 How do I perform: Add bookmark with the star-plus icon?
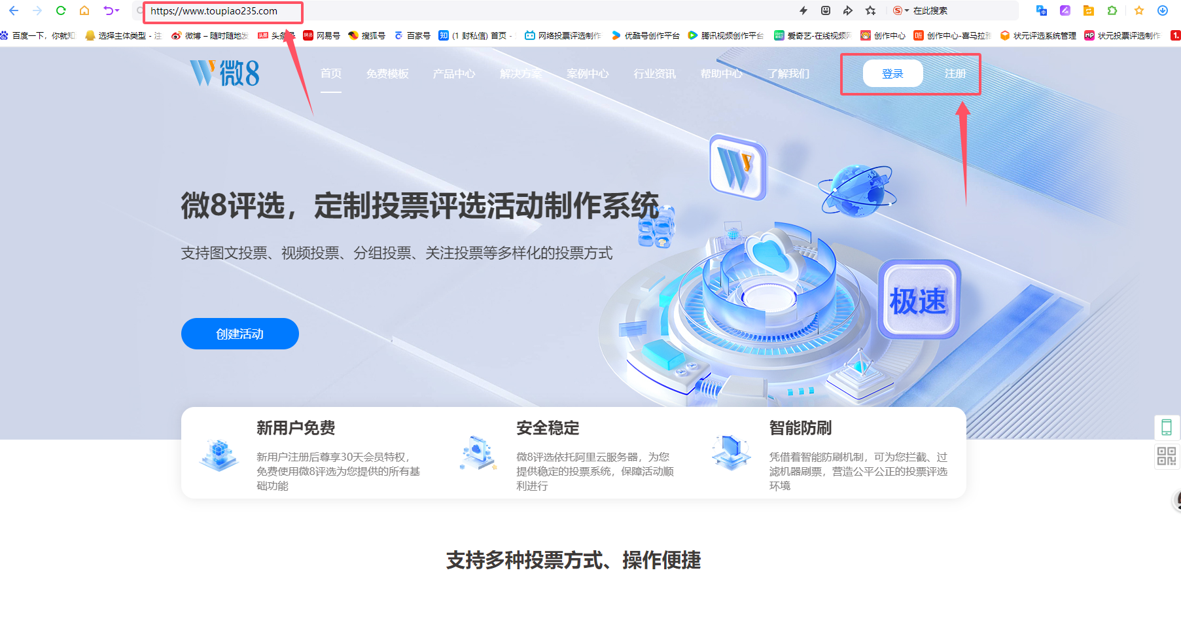(870, 10)
